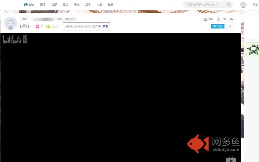The width and height of the screenshot is (259, 162).
Task: Click the Bilibili Live Redirector 工作中 status text
Action: (83, 26)
